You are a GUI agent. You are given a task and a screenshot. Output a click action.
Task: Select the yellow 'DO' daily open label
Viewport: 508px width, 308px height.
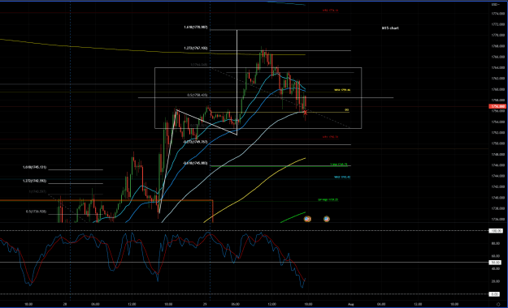tap(346, 110)
